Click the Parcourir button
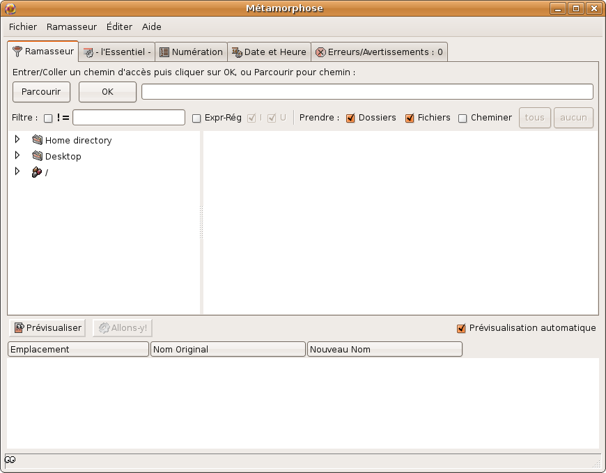Screen dimensions: 606x473 click(41, 92)
